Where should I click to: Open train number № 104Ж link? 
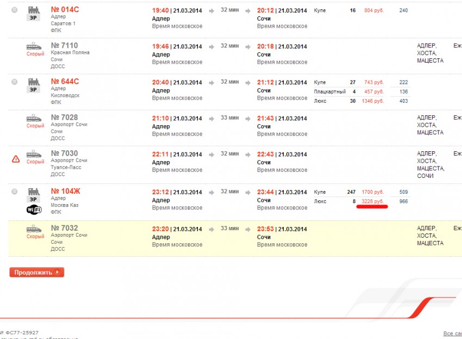(65, 191)
